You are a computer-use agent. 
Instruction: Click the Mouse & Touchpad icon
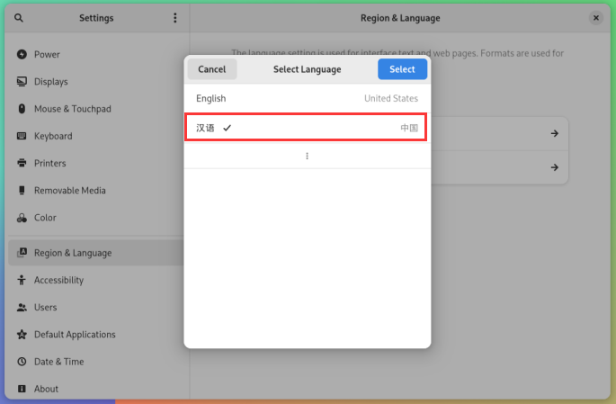click(x=22, y=109)
